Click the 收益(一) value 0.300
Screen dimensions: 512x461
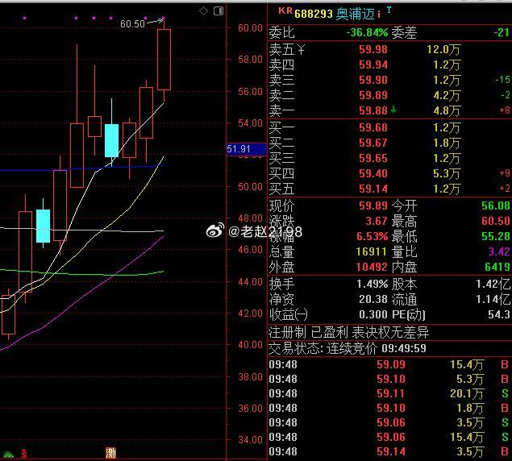click(x=373, y=315)
